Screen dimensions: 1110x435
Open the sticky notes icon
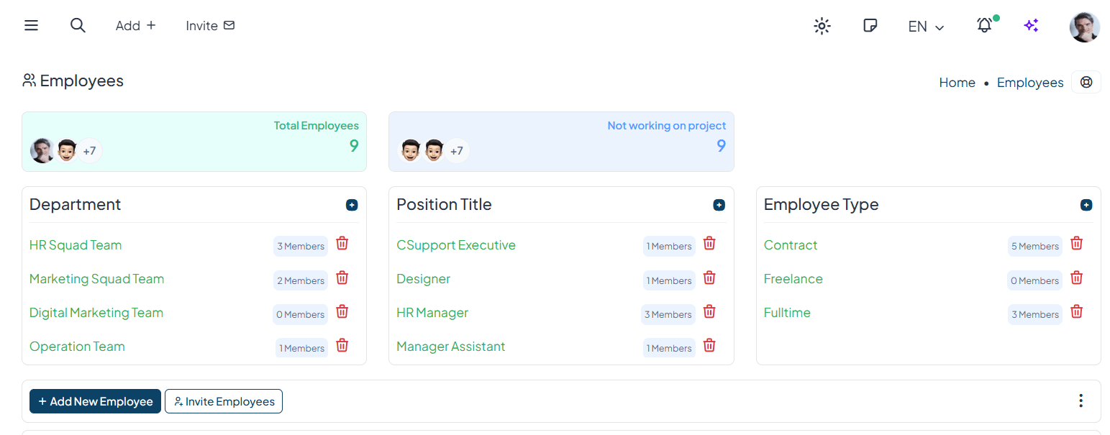point(870,26)
